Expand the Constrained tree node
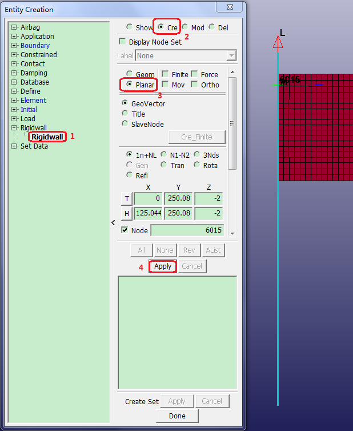Viewport: 353px width, 431px height. (14, 55)
